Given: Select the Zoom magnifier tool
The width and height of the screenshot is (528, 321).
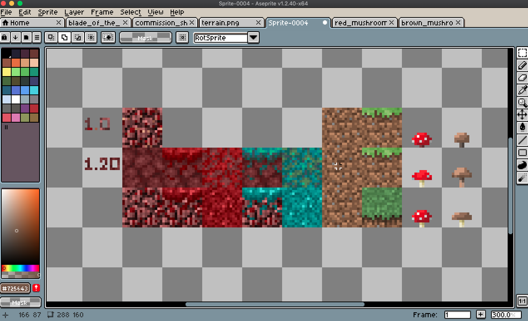Looking at the screenshot, I should [522, 103].
